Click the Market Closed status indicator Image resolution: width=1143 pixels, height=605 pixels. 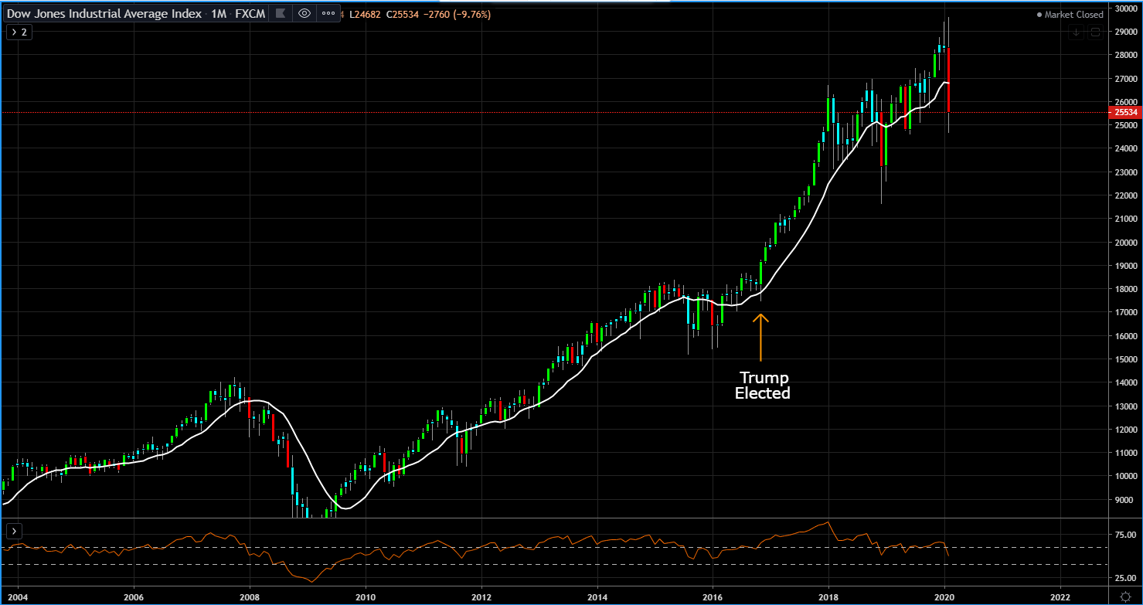pyautogui.click(x=1070, y=15)
